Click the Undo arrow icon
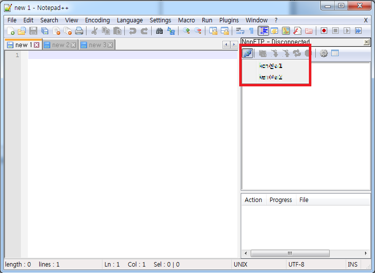 point(132,31)
